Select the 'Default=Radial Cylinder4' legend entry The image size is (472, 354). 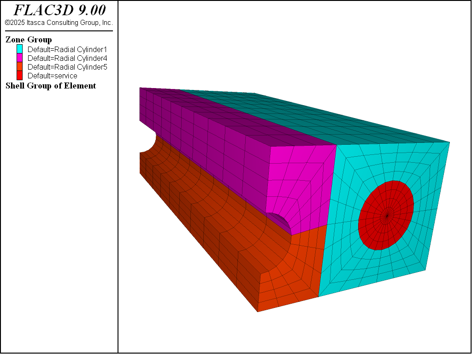(x=67, y=58)
